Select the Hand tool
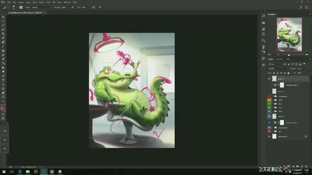The width and height of the screenshot is (312, 175). click(x=3, y=93)
